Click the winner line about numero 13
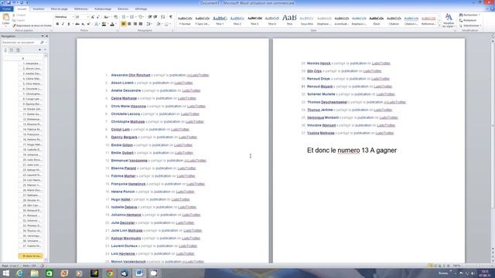The height and width of the screenshot is (278, 495). (x=352, y=151)
